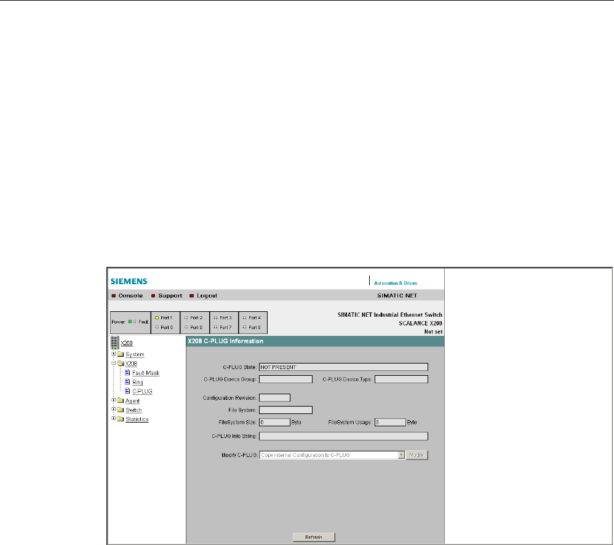Click the SCALANCE X208 text
The image size is (614, 545).
(421, 324)
